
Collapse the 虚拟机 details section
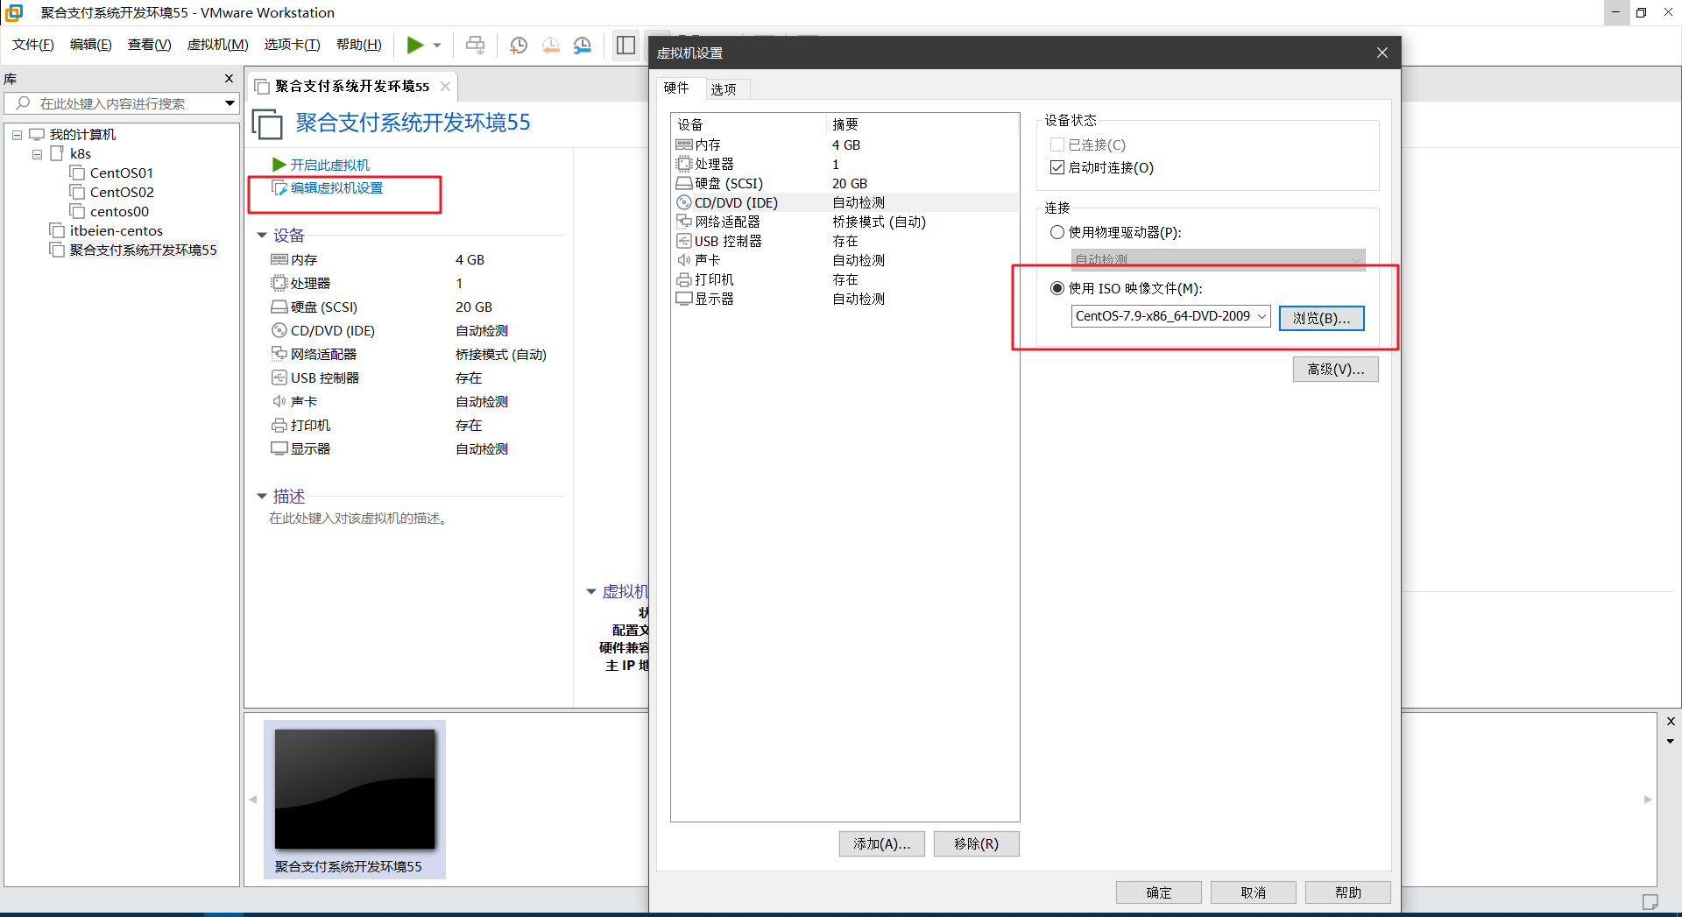tap(591, 592)
